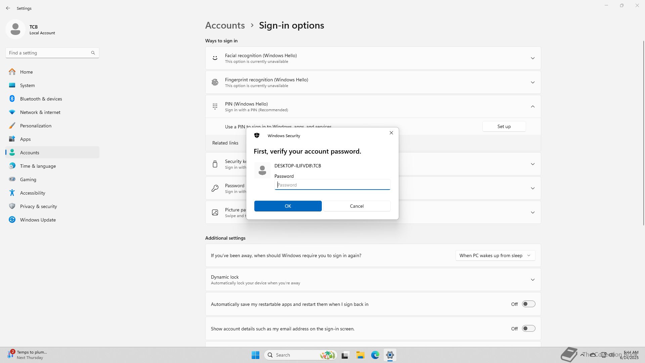Toggle automatically save restartable apps switch
The height and width of the screenshot is (363, 645).
click(x=528, y=304)
